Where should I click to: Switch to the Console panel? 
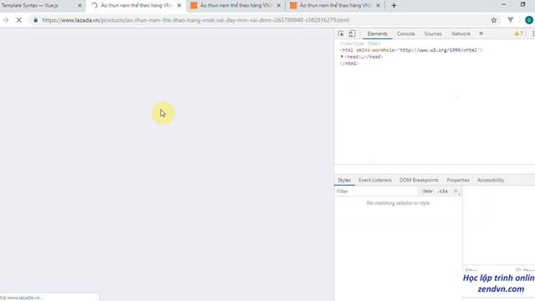405,33
